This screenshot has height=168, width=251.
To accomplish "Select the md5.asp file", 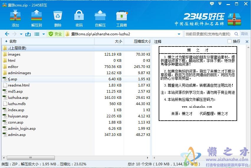I will point(76,91).
